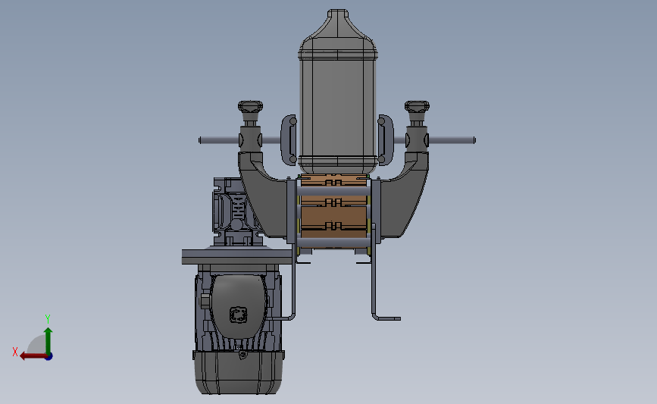Select the motor fan cover at the very bottom

click(x=238, y=373)
